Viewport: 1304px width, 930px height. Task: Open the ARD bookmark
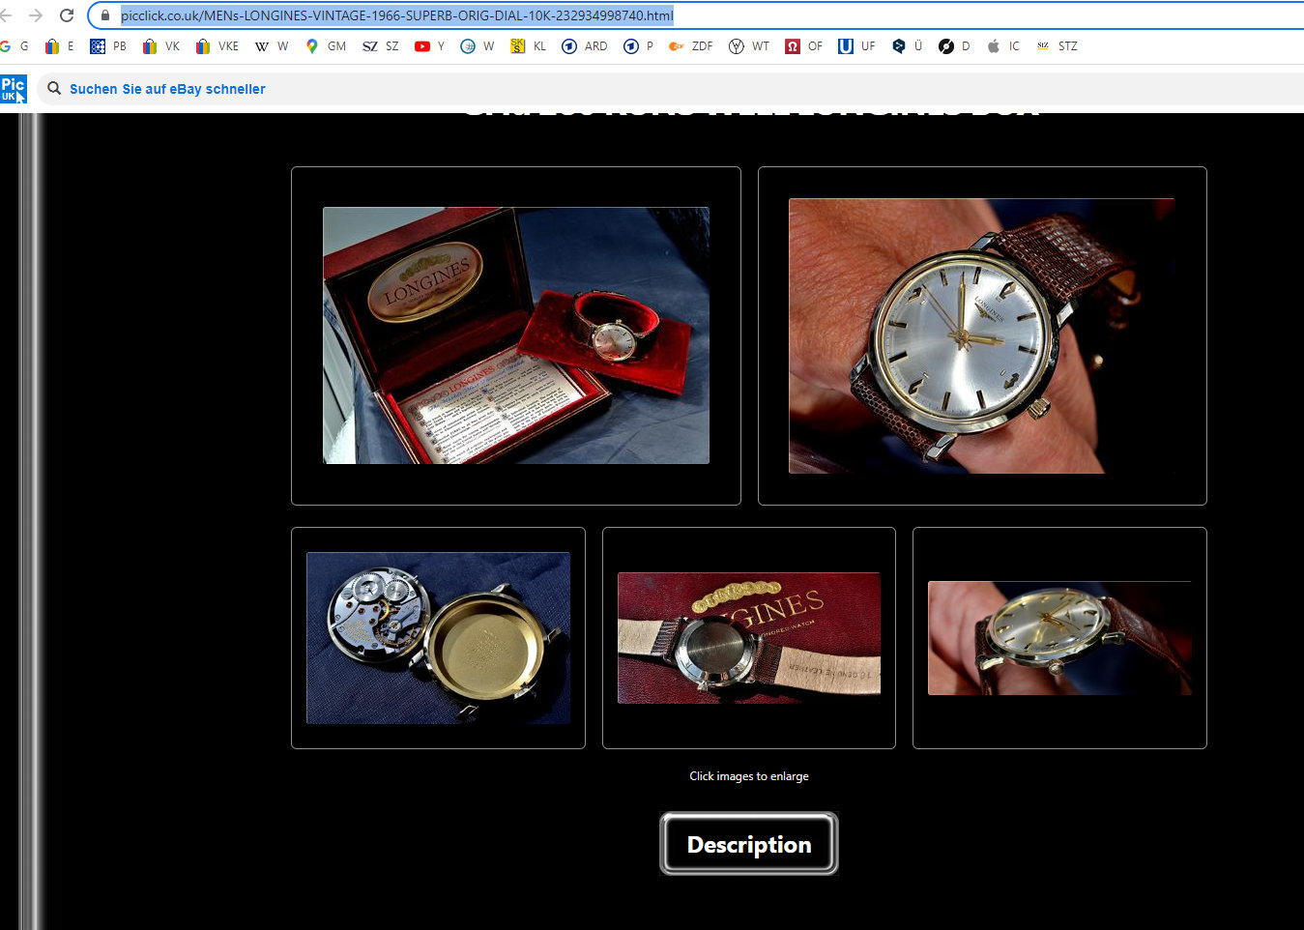coord(585,46)
